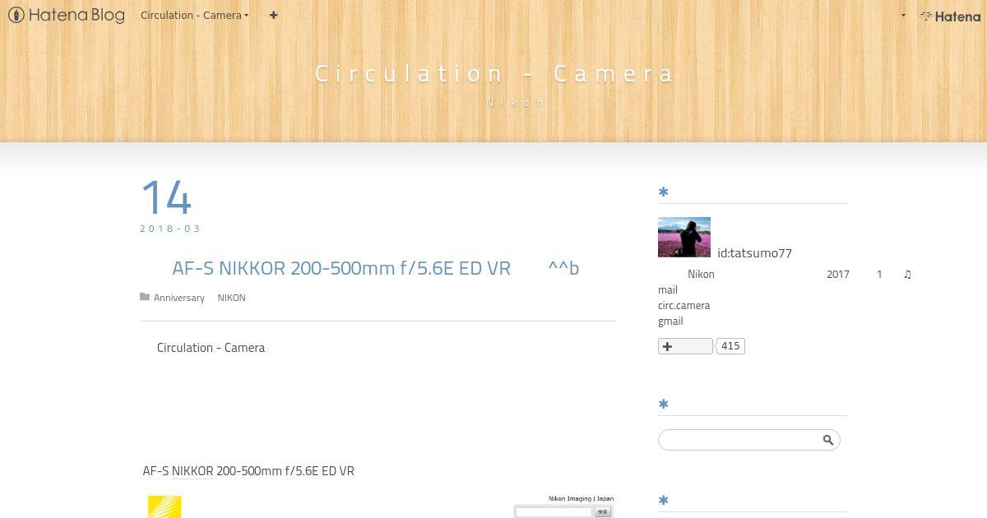
Task: Open the Circulation - Camera blog title
Action: pos(493,73)
